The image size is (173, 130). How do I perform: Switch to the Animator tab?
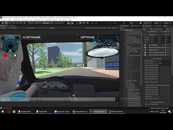click(x=158, y=26)
